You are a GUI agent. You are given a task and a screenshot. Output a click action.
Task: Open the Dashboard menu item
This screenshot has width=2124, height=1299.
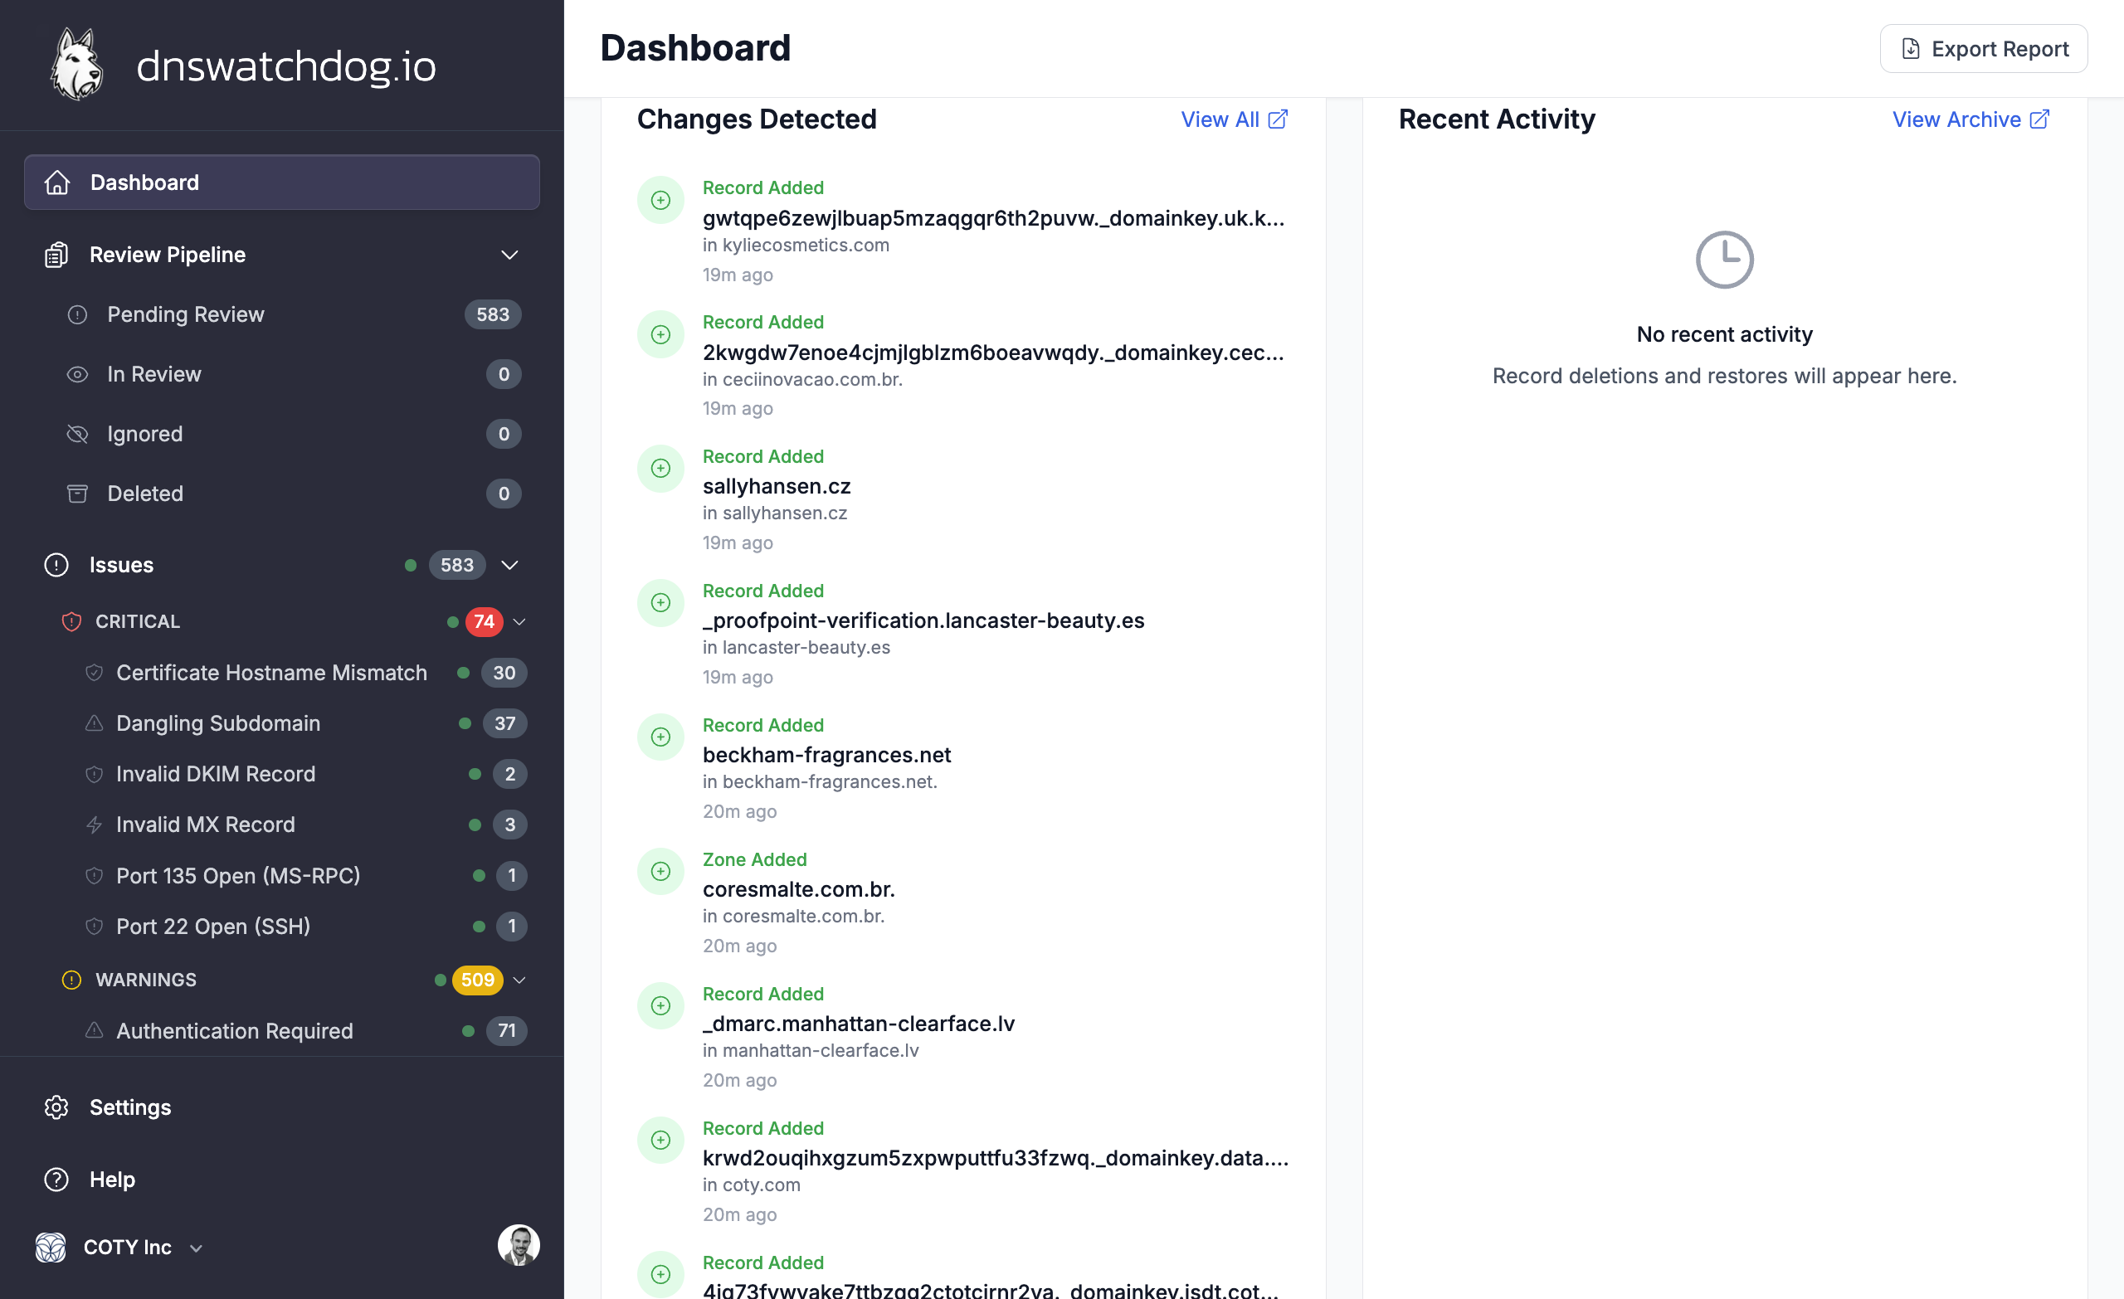pyautogui.click(x=282, y=182)
